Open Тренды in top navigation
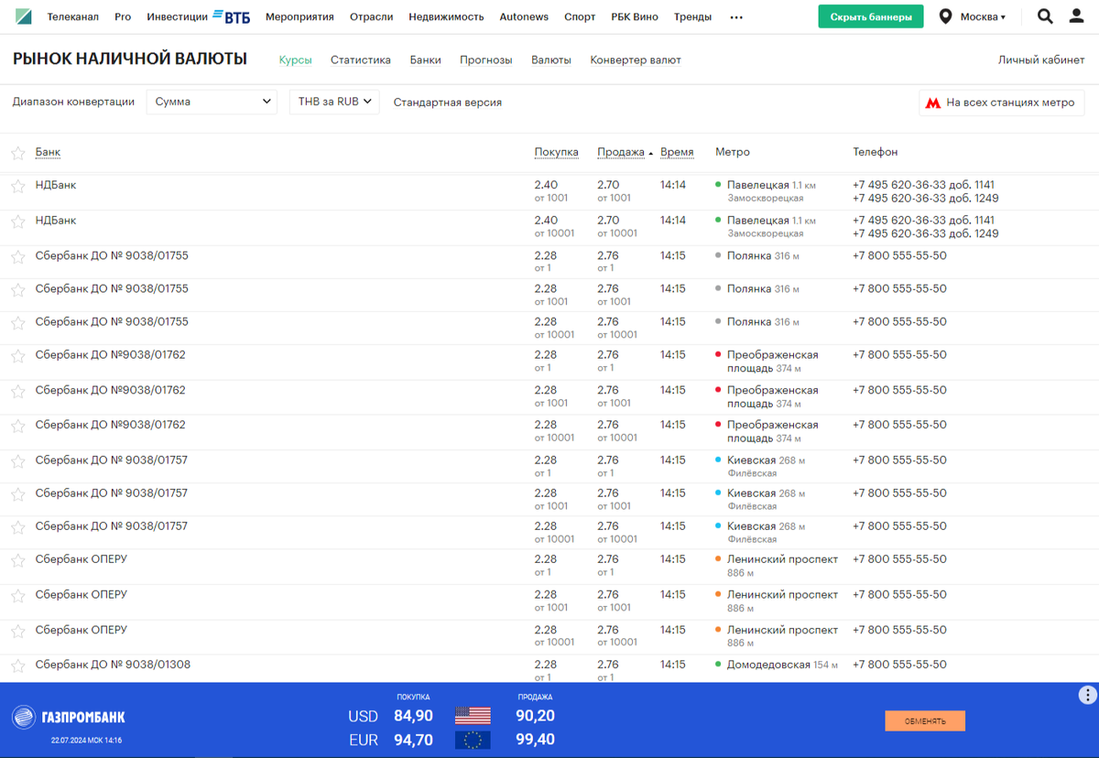The width and height of the screenshot is (1099, 758). (692, 16)
